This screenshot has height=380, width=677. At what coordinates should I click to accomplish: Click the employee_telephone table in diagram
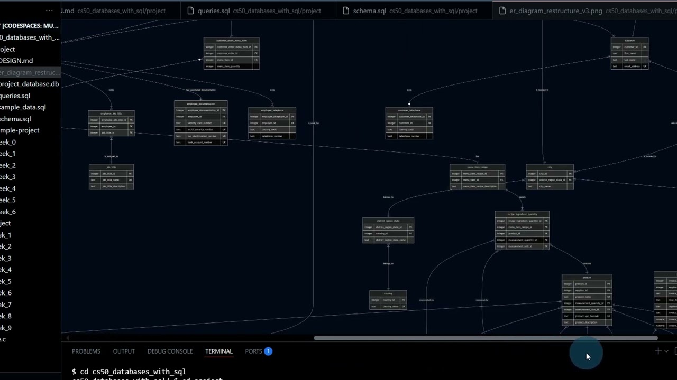point(272,123)
